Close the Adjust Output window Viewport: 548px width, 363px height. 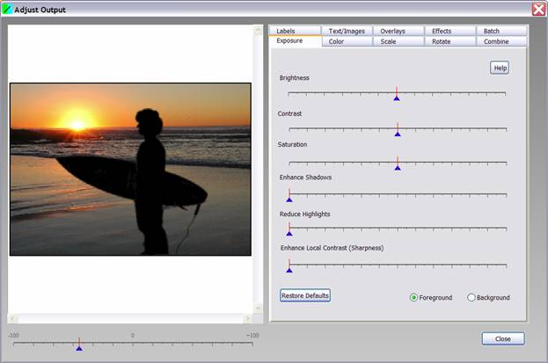point(538,9)
